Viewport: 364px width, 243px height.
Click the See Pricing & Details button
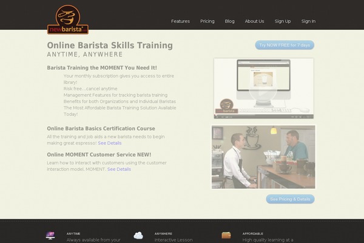click(290, 199)
